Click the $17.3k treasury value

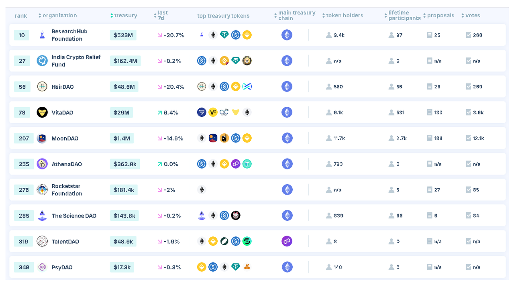point(122,267)
